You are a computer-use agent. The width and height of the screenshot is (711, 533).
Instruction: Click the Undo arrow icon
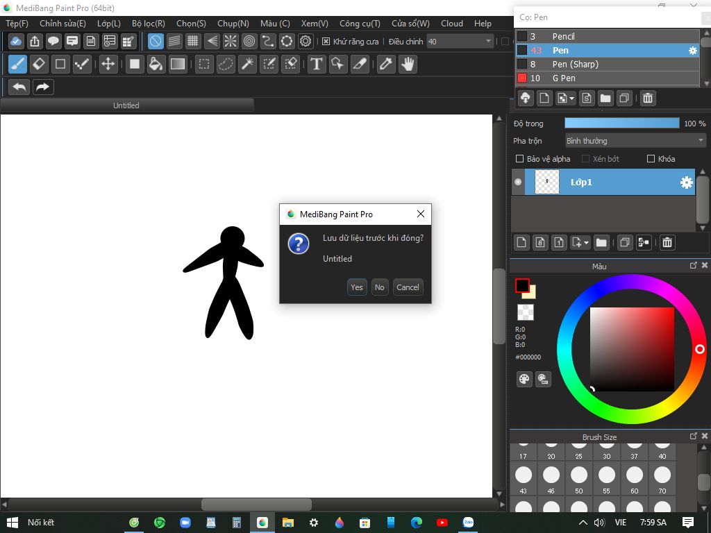pos(19,87)
